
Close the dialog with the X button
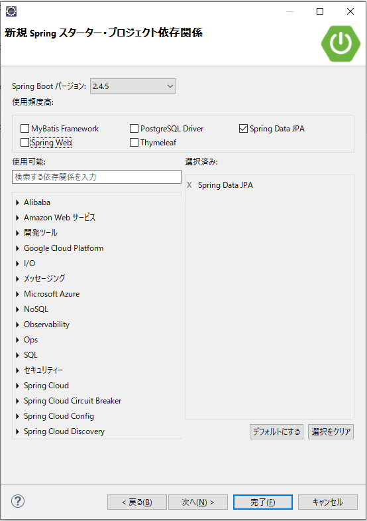click(350, 11)
